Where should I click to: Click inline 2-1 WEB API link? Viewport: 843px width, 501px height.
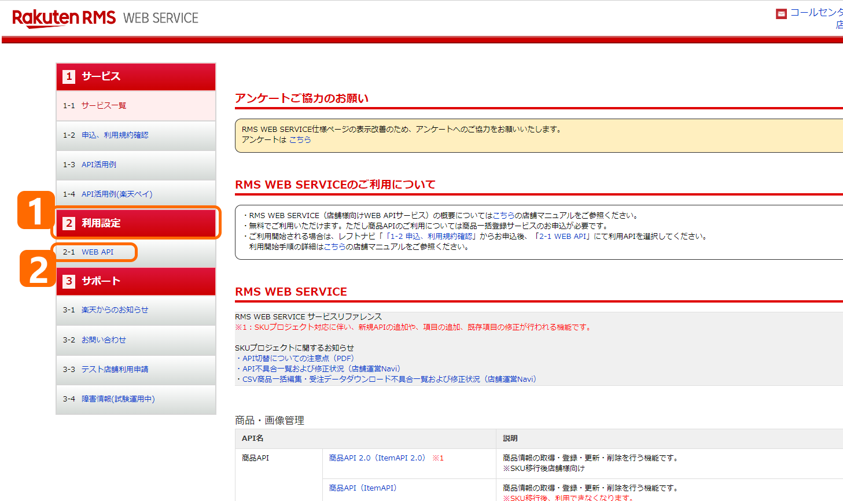[x=562, y=236]
